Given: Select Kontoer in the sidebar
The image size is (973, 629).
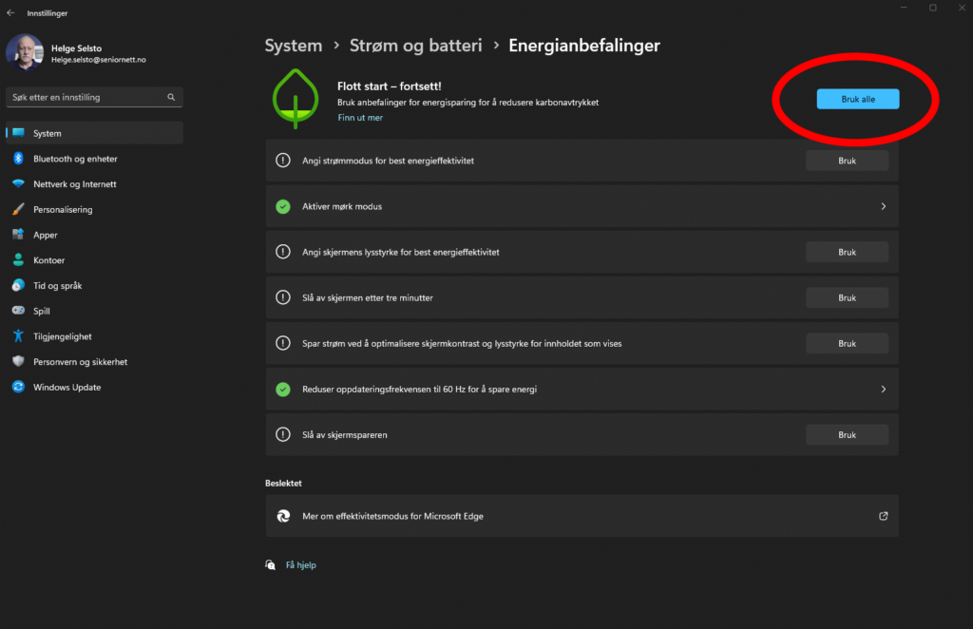Looking at the screenshot, I should click(x=48, y=260).
